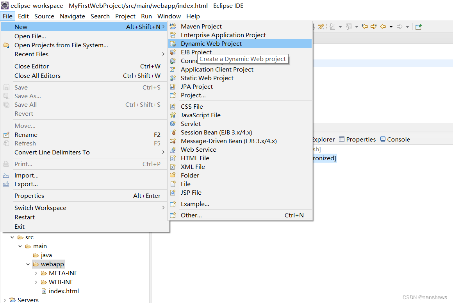Viewport: 453px width, 303px height.
Task: Expand the Recent Files submenu
Action: pyautogui.click(x=84, y=54)
